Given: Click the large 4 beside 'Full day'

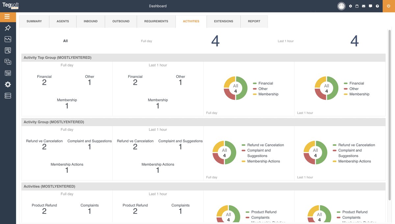Looking at the screenshot, I should (215, 41).
